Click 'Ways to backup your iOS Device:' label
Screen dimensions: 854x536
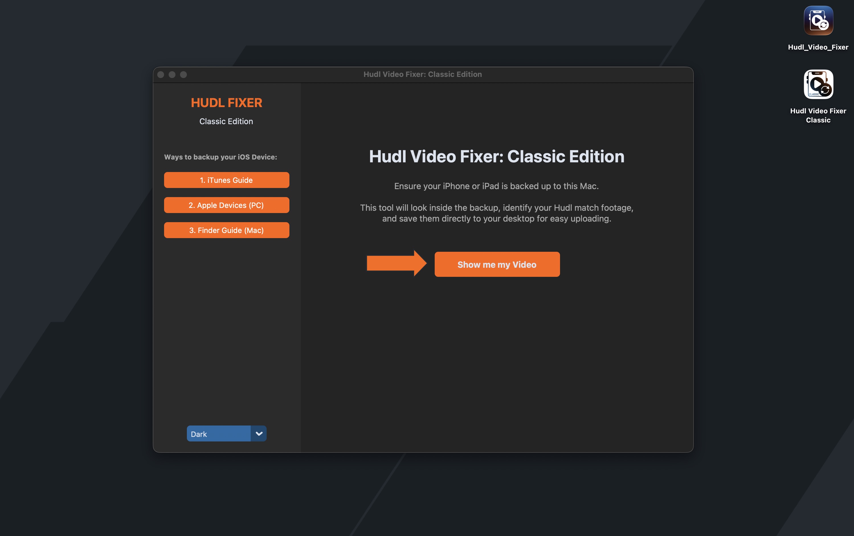click(x=220, y=157)
